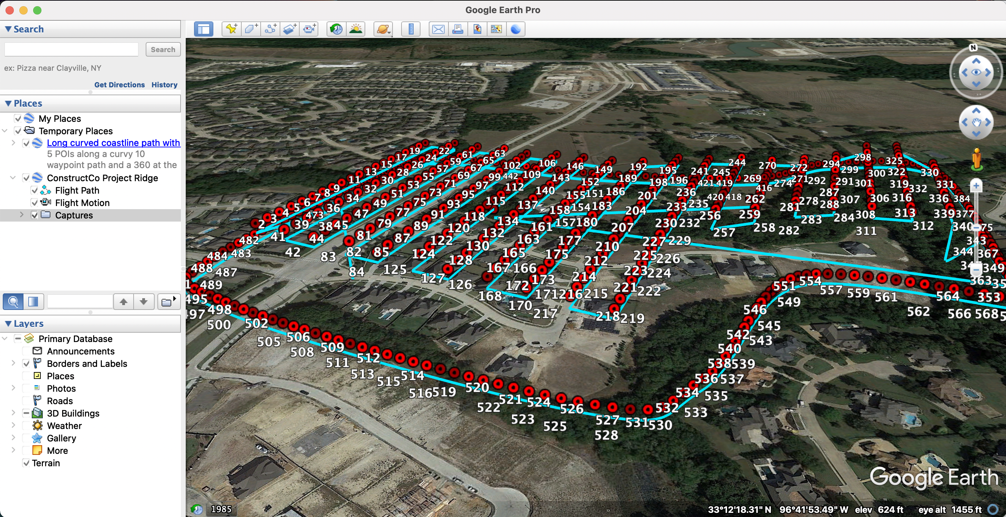The width and height of the screenshot is (1006, 517).
Task: Uncheck My Places checkbox
Action: click(18, 119)
